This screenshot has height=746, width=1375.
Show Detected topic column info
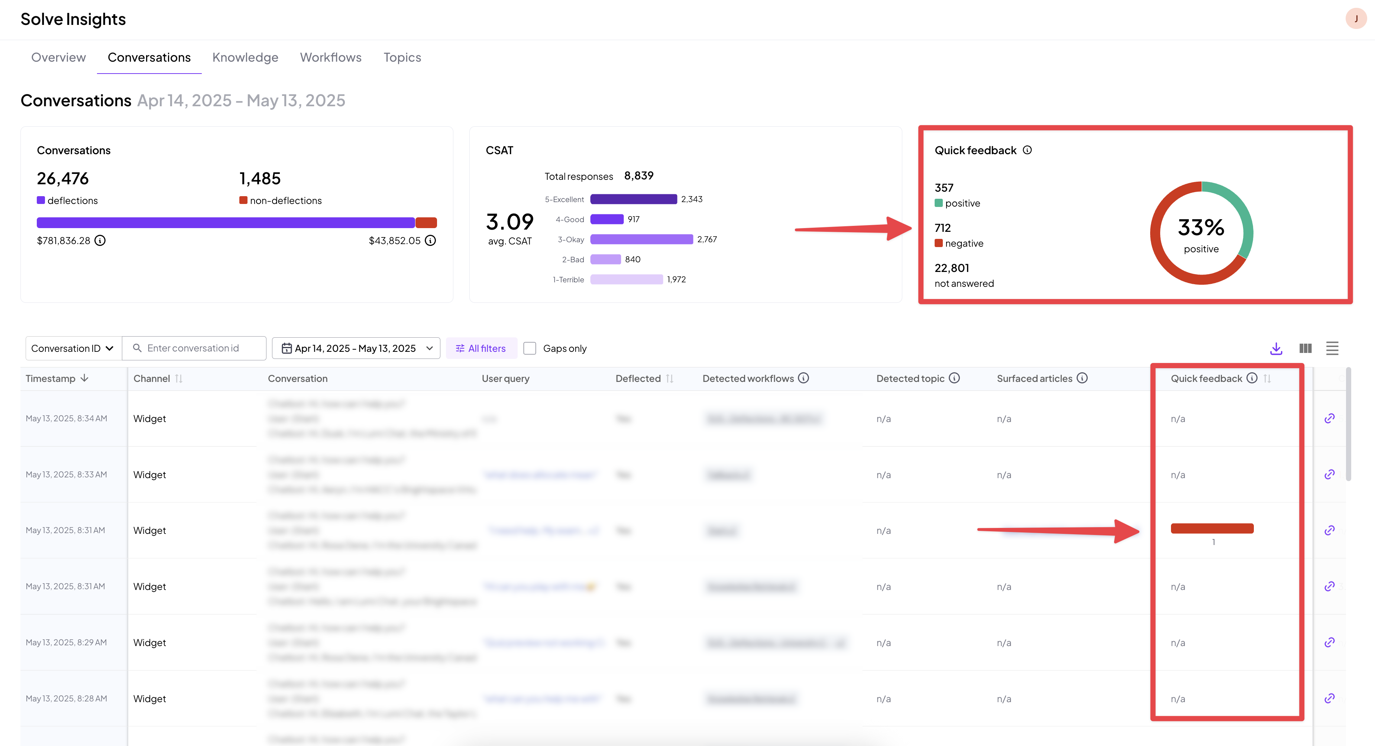pos(954,378)
